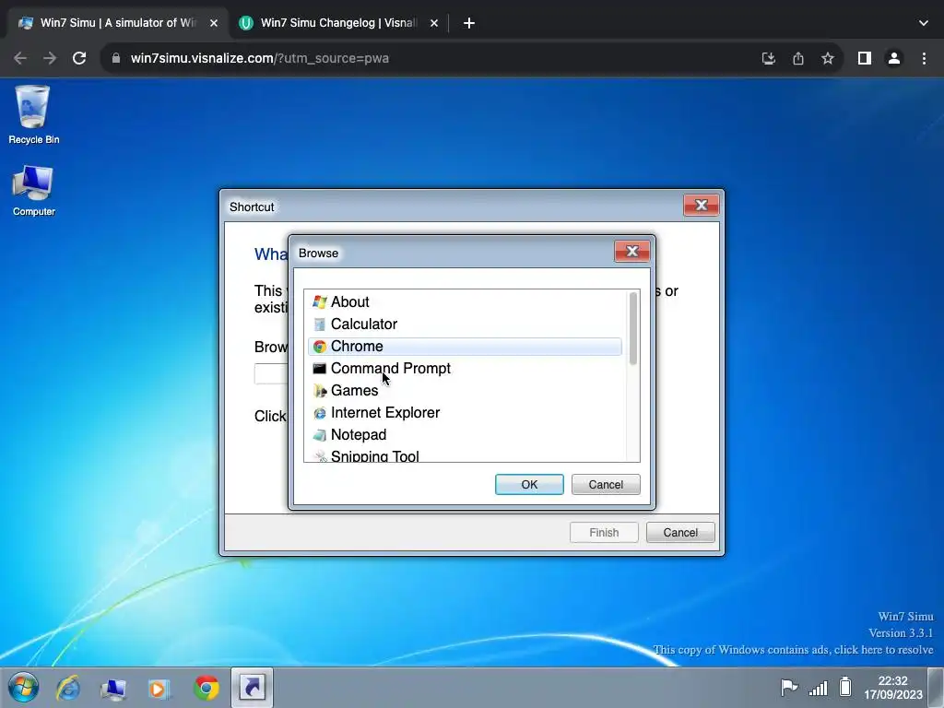Select the 'Calculator' label text
944x708 pixels.
pyautogui.click(x=363, y=324)
